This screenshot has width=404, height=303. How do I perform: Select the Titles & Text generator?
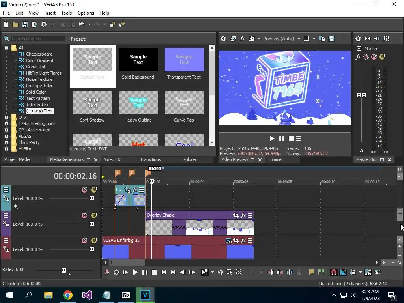pos(38,105)
